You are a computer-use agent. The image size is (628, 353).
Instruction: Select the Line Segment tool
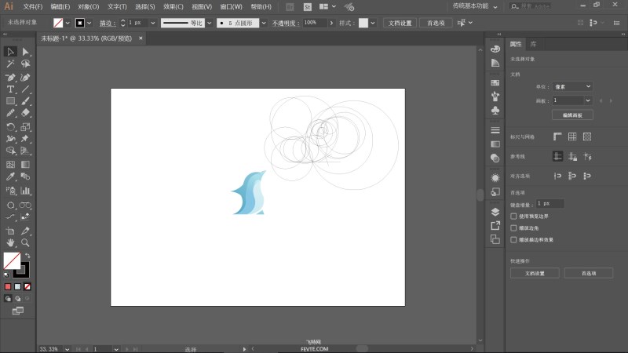point(25,89)
